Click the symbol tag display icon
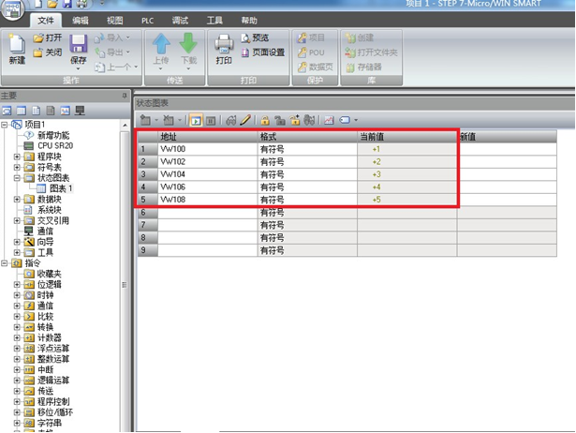This screenshot has width=576, height=433. tap(345, 120)
